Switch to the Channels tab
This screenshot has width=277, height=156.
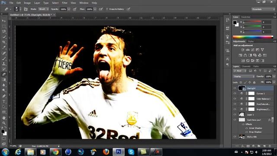pos(246,66)
